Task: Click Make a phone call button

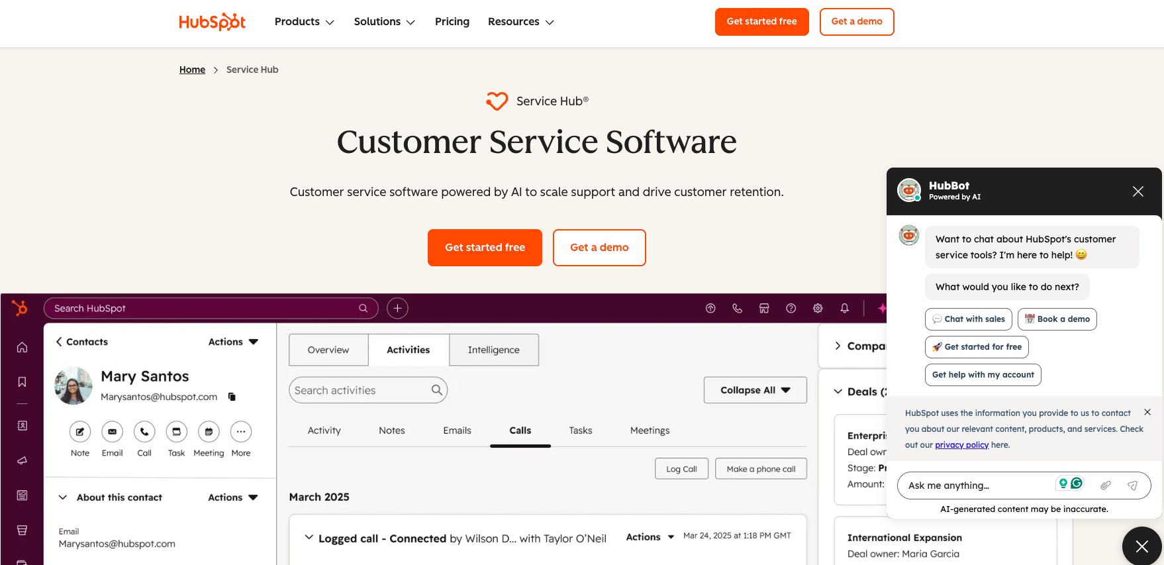Action: pyautogui.click(x=761, y=469)
